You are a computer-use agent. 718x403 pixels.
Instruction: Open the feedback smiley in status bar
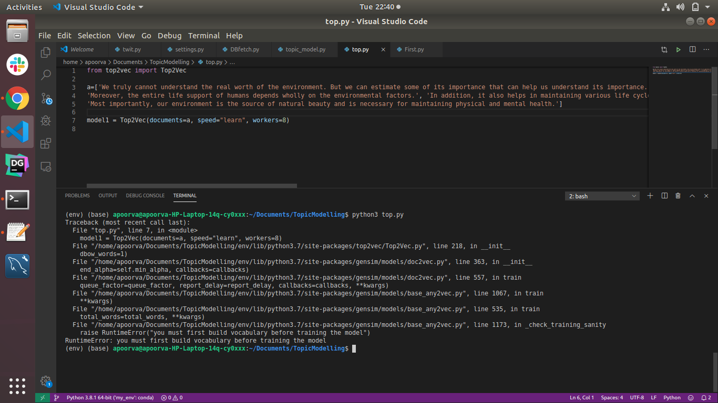pyautogui.click(x=691, y=398)
